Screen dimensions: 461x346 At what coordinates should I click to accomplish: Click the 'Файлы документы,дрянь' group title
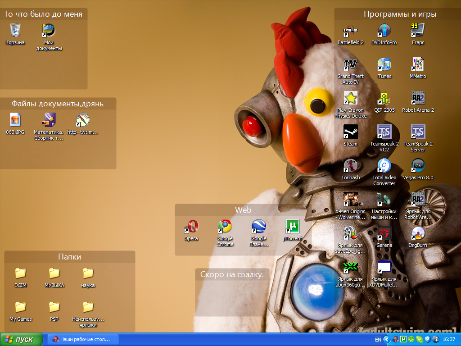(x=58, y=104)
